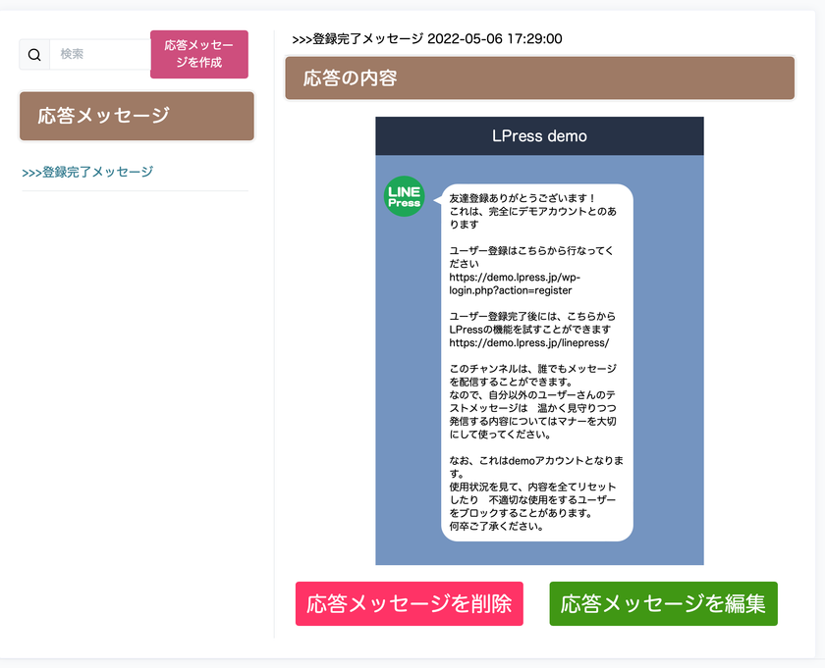Click the magnifier search icon

(34, 54)
